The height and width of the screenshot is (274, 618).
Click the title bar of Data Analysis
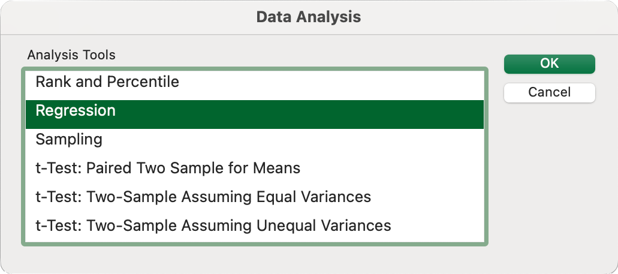tap(309, 17)
